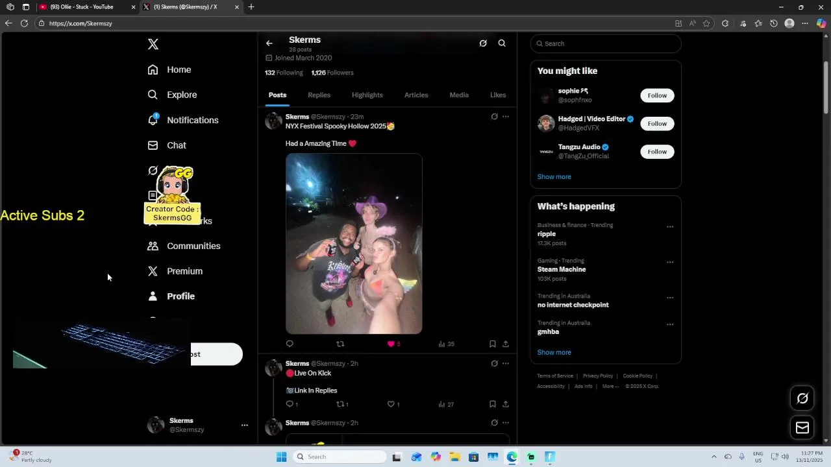The height and width of the screenshot is (467, 831).
Task: Follow Hadged | Video Editor
Action: point(657,123)
